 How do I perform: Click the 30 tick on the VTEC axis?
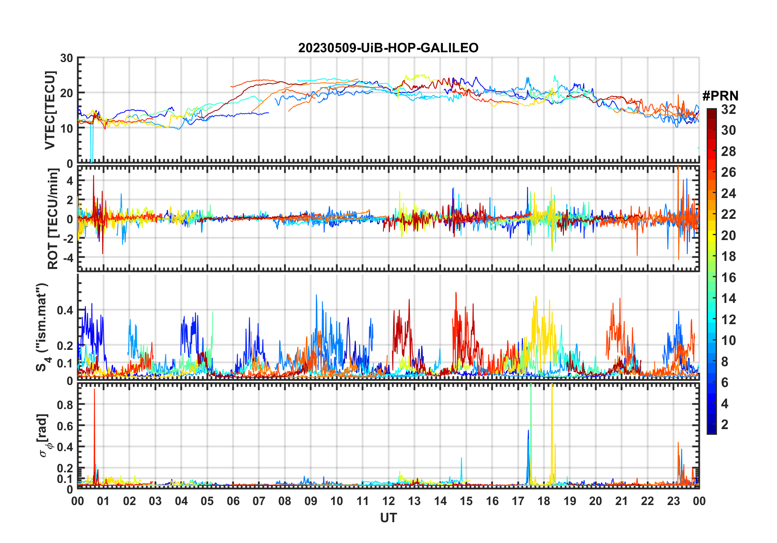66,58
